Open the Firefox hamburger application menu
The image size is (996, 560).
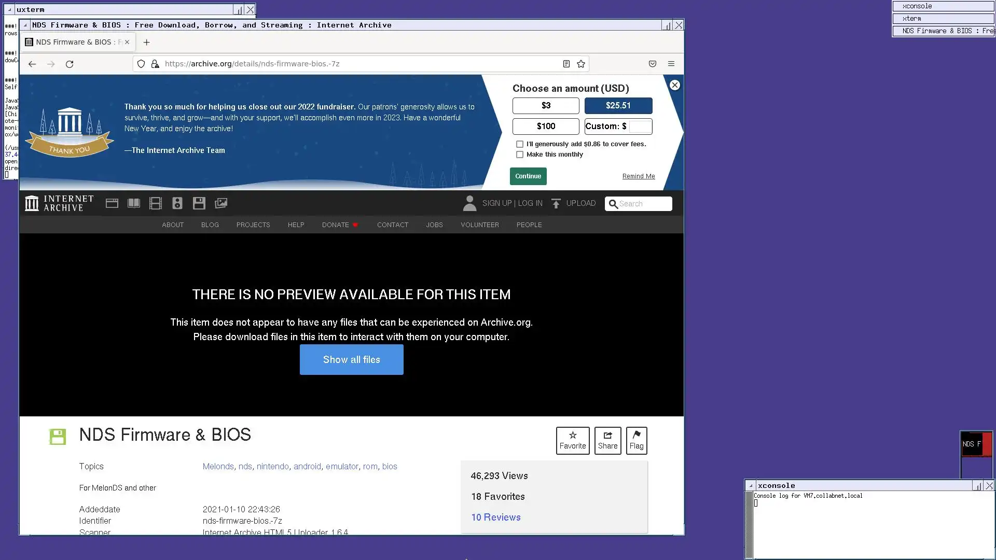[671, 64]
